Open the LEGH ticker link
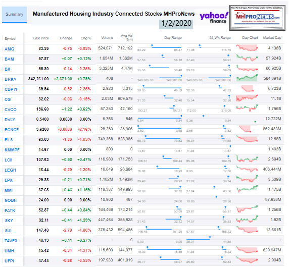Screen dimensions: 289x270 [x=10, y=170]
